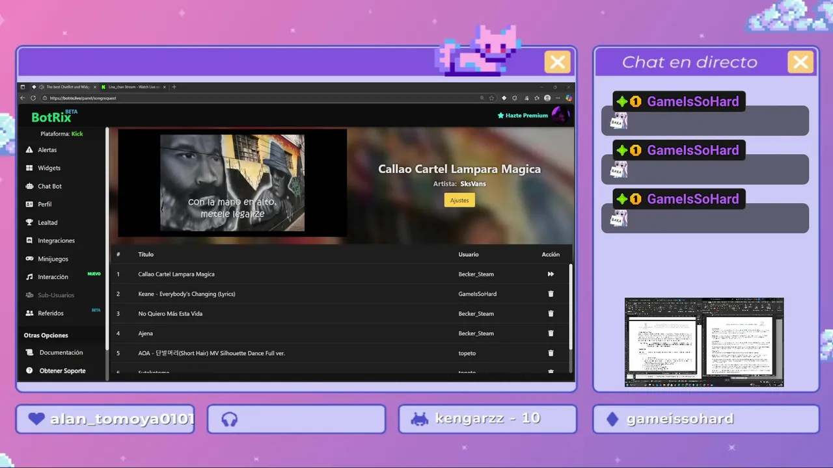833x468 pixels.
Task: Click the Acción column header
Action: click(x=551, y=254)
